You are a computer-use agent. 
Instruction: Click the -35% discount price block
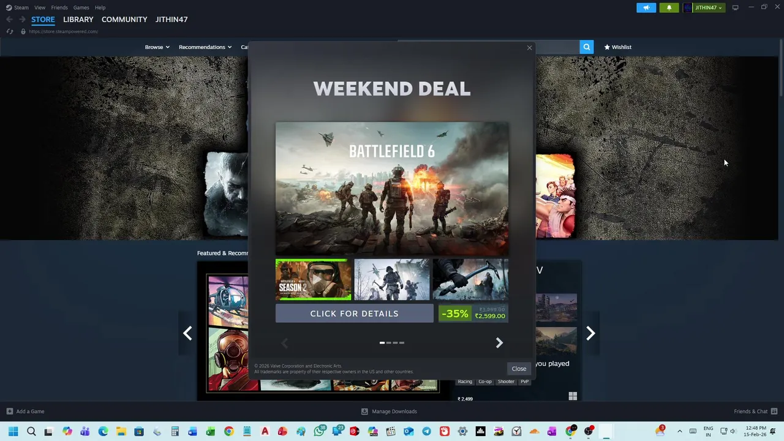pyautogui.click(x=473, y=314)
